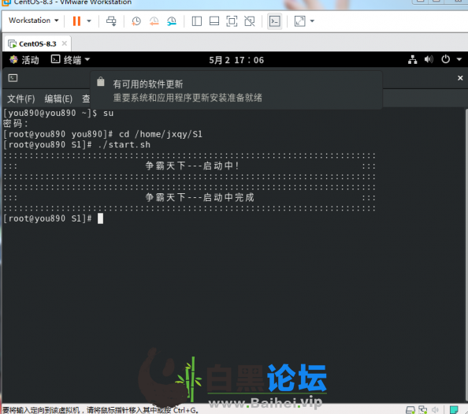This screenshot has width=468, height=414.
Task: Open the GNOME volume indicator
Action: pos(429,59)
